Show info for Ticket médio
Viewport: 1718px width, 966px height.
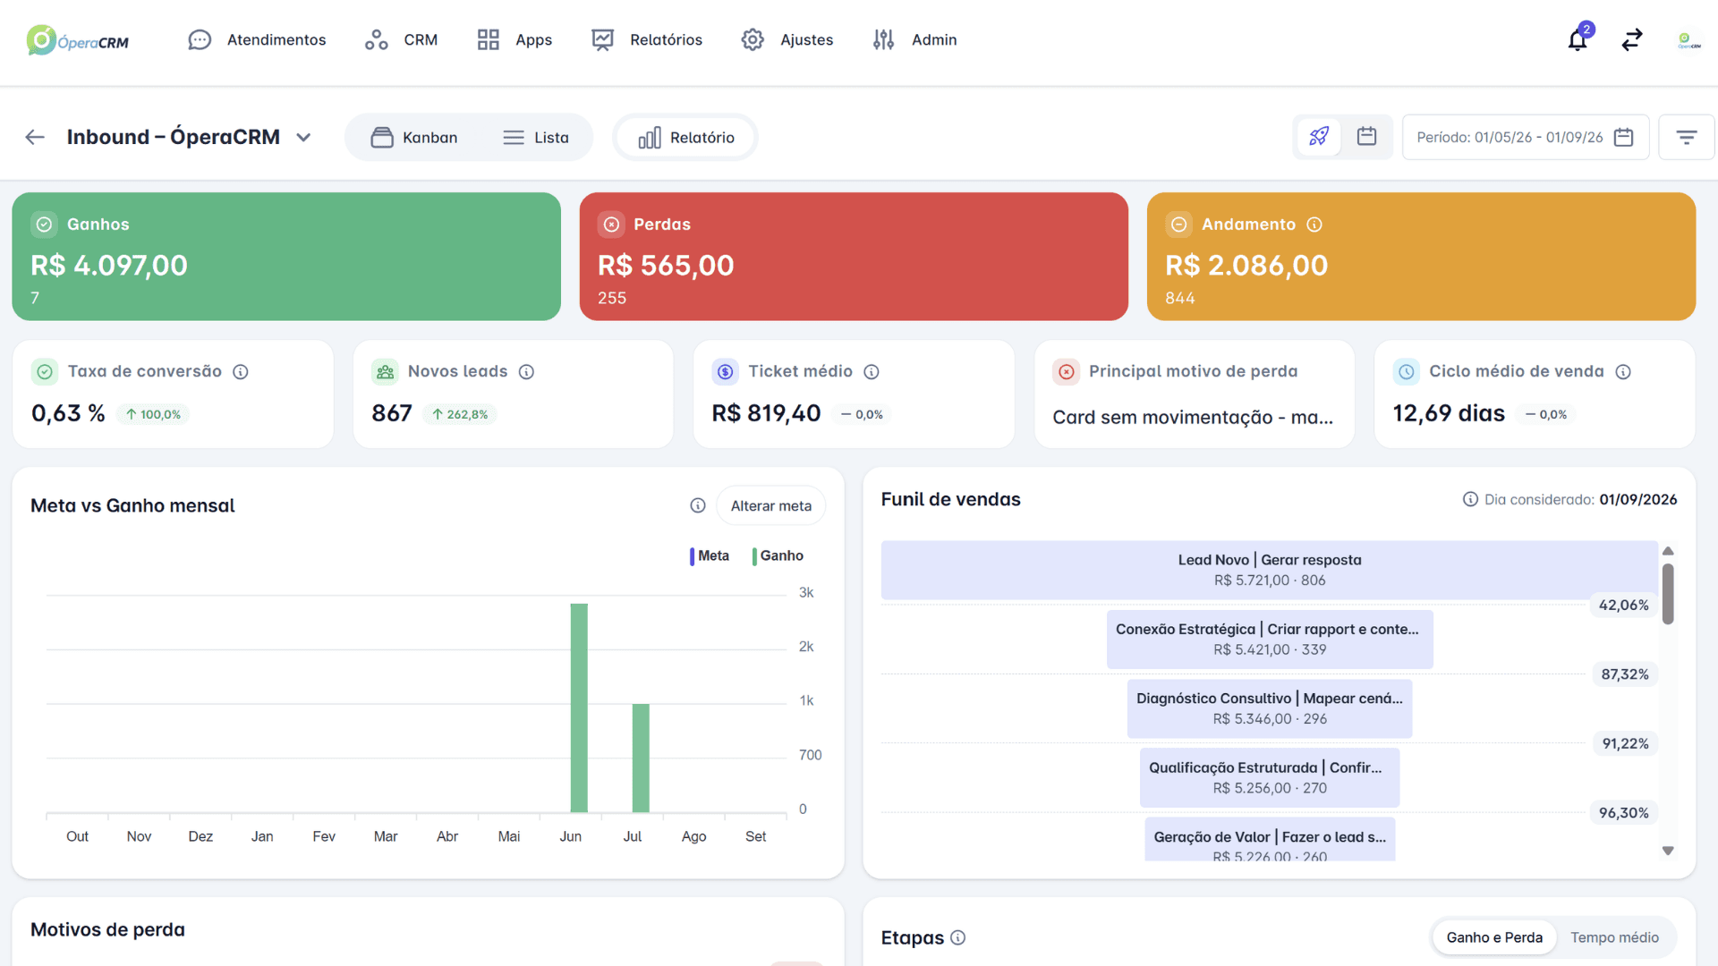pos(872,372)
